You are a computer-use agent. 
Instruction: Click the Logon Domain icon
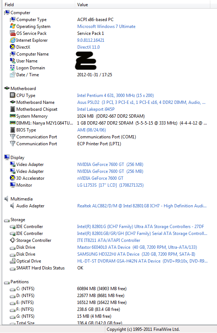click(12, 68)
